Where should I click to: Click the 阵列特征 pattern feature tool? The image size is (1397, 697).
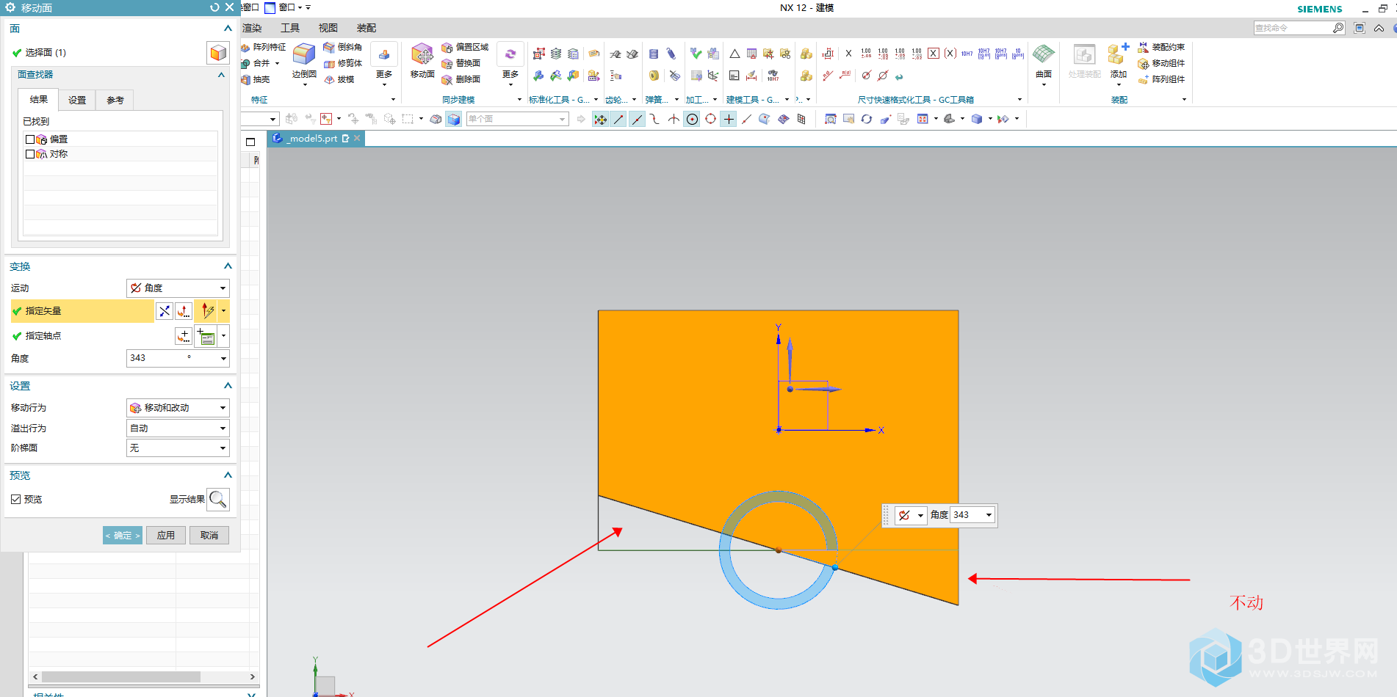264,47
